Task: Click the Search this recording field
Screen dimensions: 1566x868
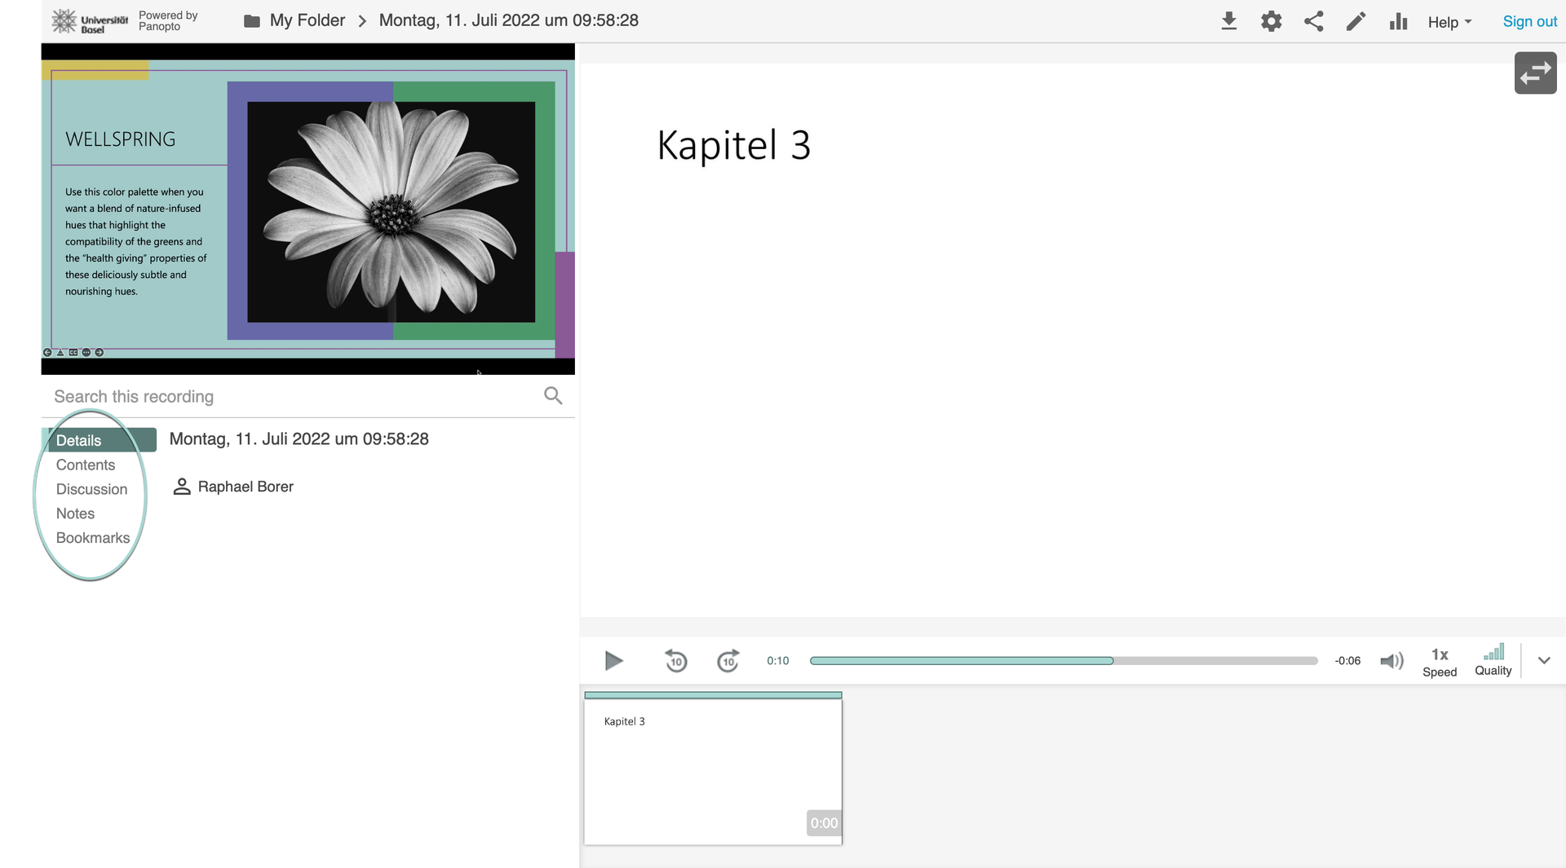Action: [x=294, y=396]
